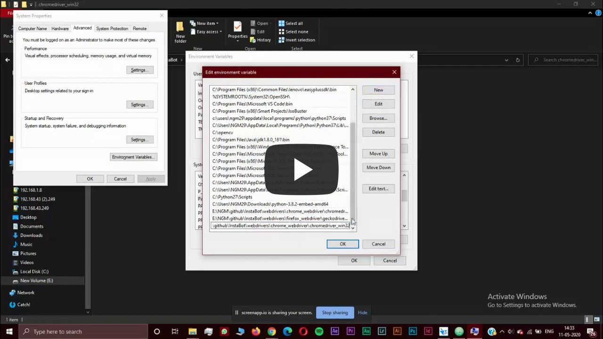Click the Move Up button
603x339 pixels.
[378, 153]
